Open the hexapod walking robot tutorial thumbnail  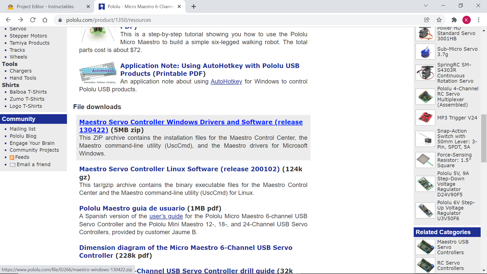[x=98, y=35]
